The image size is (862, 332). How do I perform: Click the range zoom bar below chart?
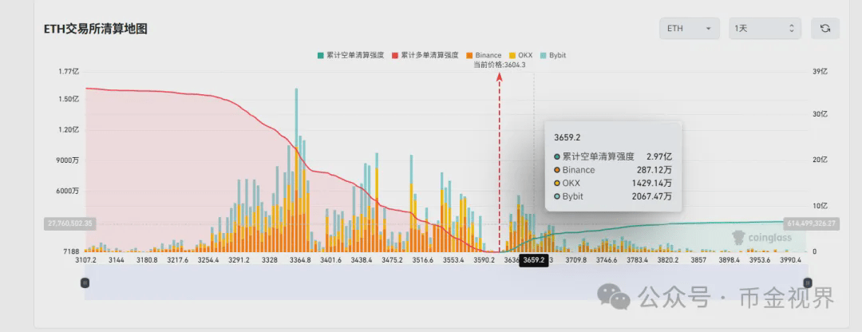(446, 283)
